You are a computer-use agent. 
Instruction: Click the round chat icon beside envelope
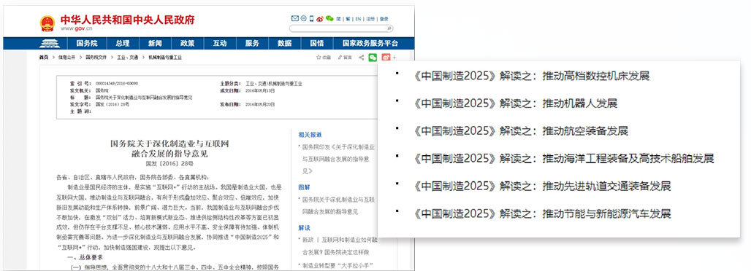tap(304, 18)
